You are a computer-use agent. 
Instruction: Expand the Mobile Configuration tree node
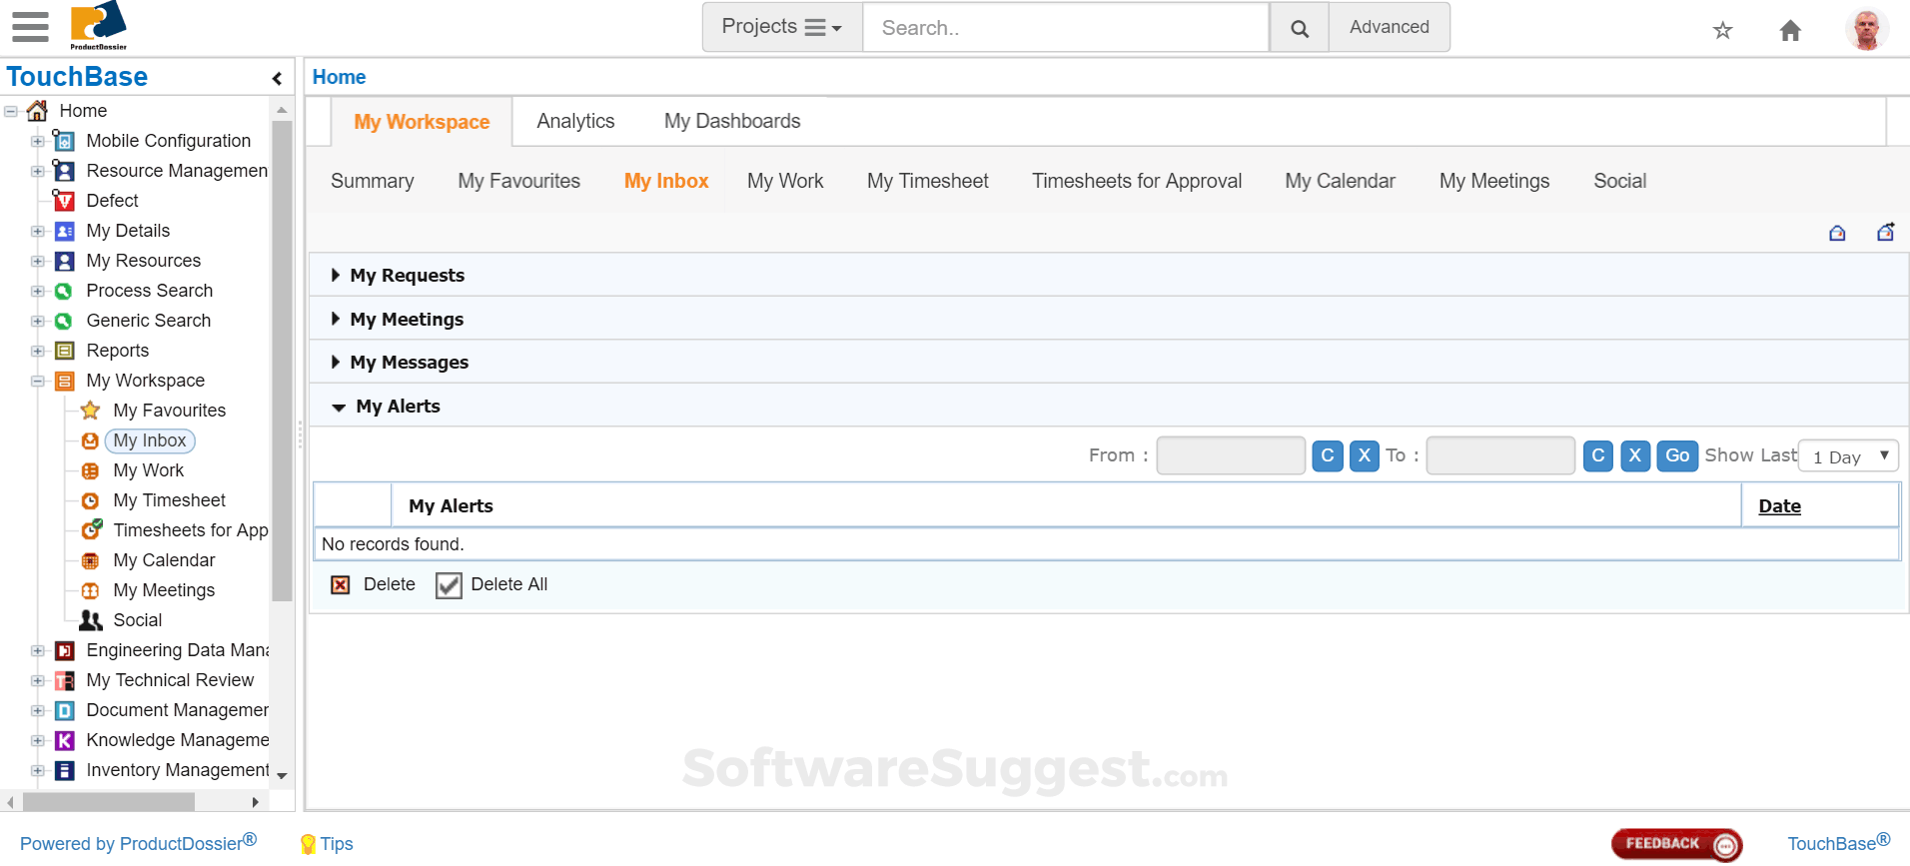tap(37, 141)
